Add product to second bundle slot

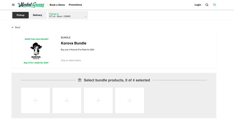[x=67, y=100]
